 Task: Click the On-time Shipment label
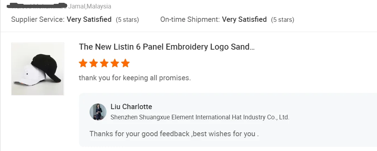(190, 19)
